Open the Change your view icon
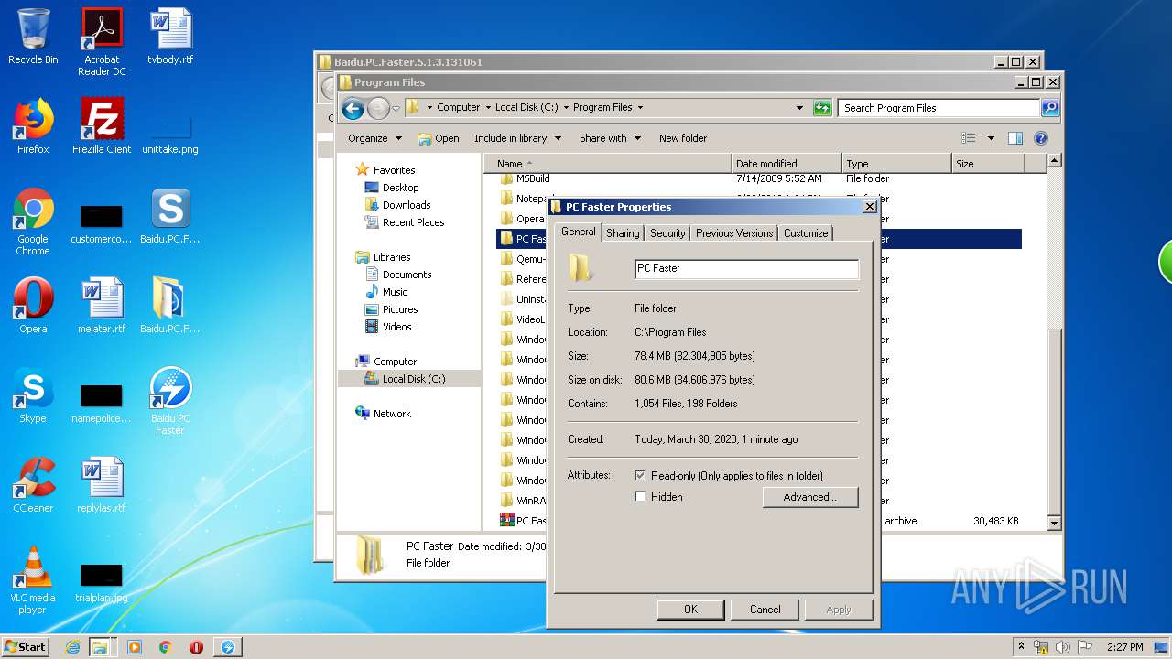This screenshot has height=659, width=1172. point(969,138)
